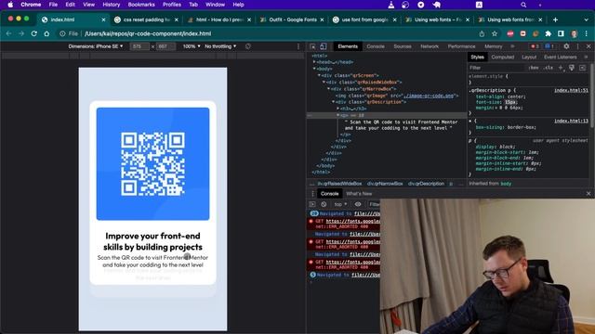Switch to the Sources tab

point(403,46)
